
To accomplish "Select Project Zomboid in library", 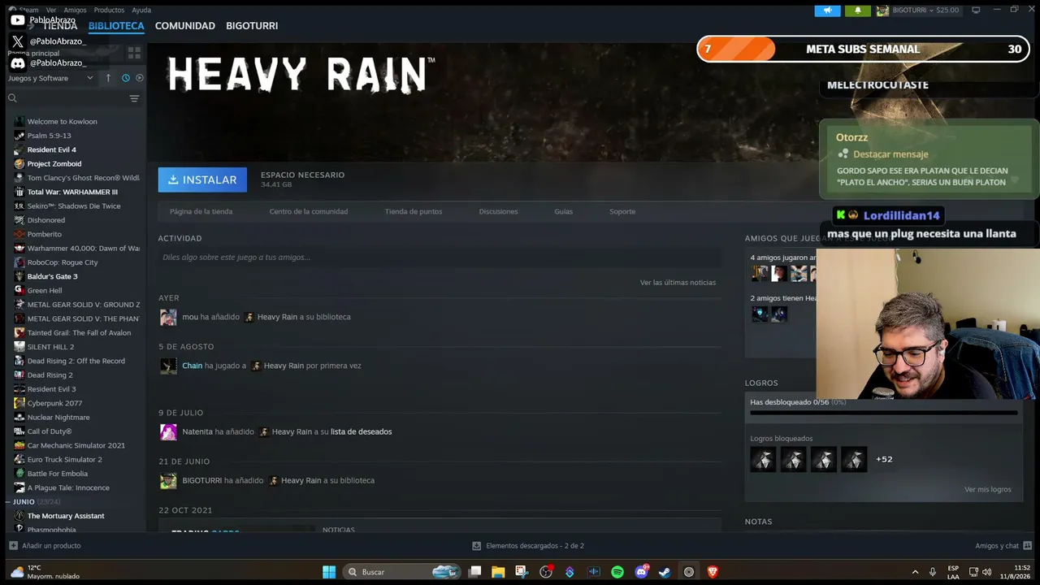I will (54, 164).
